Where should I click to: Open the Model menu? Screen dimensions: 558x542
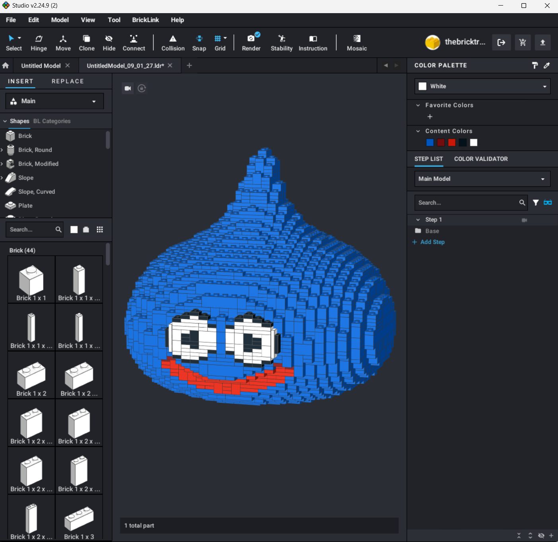pos(60,20)
